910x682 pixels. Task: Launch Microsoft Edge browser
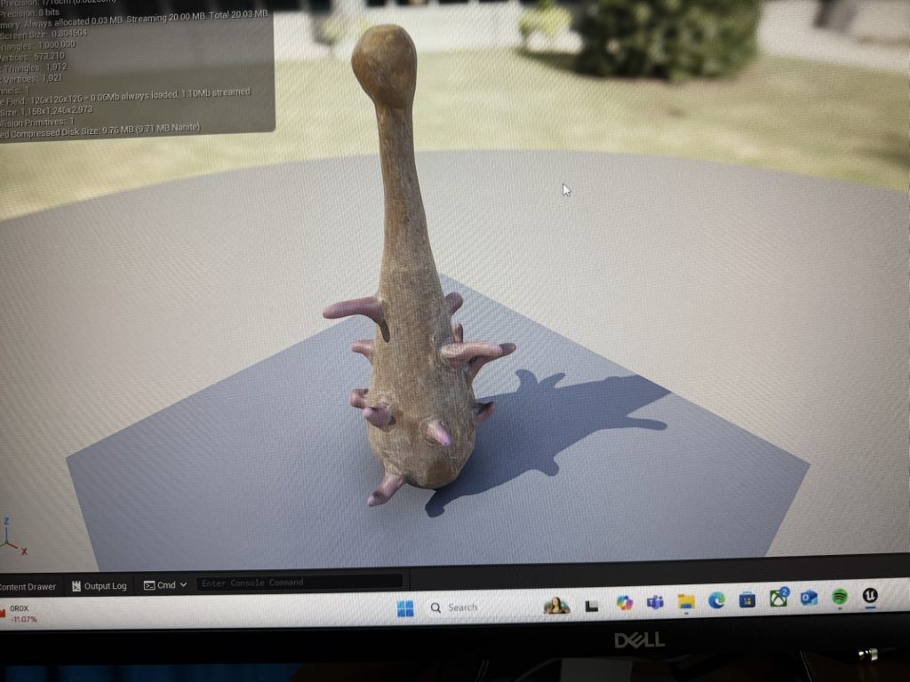(x=716, y=601)
